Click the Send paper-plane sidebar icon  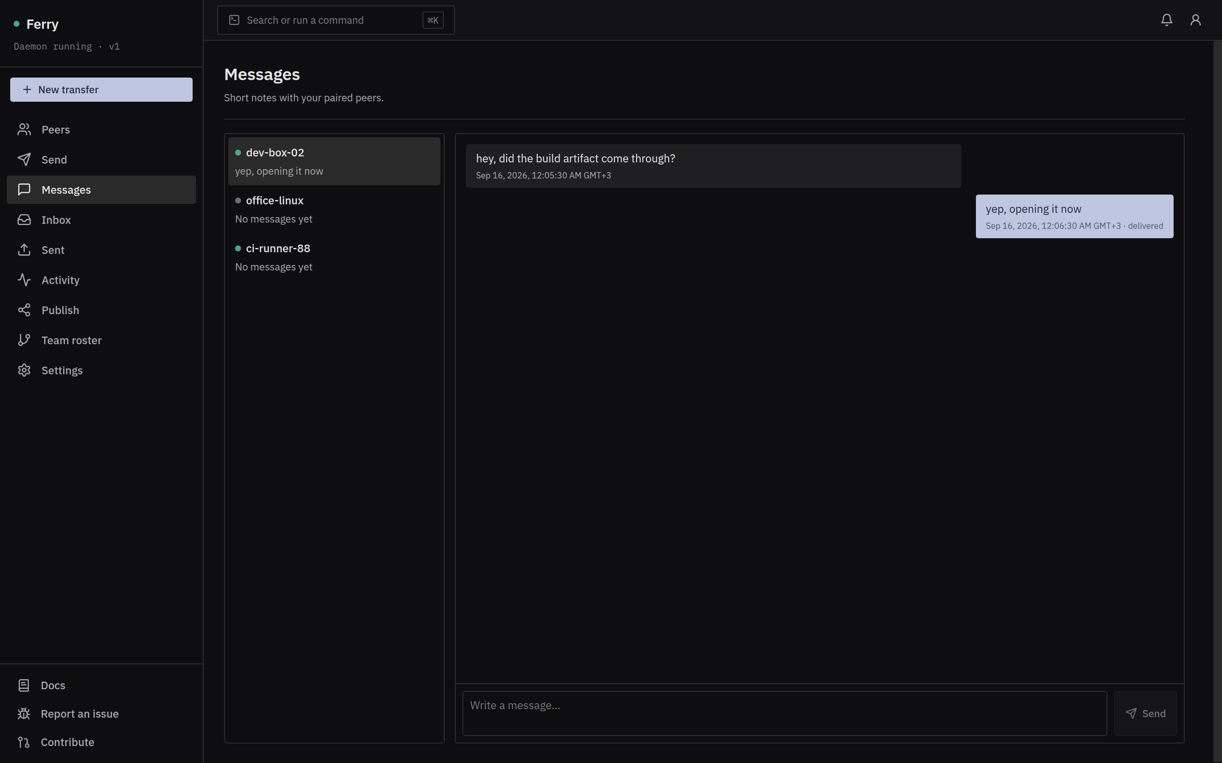point(24,159)
